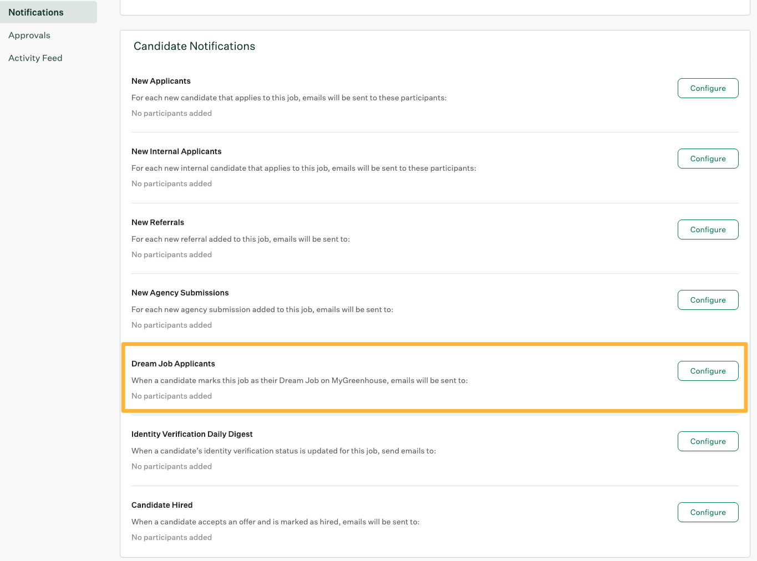This screenshot has height=561, width=757.
Task: Click Configure for New Referrals
Action: (708, 229)
